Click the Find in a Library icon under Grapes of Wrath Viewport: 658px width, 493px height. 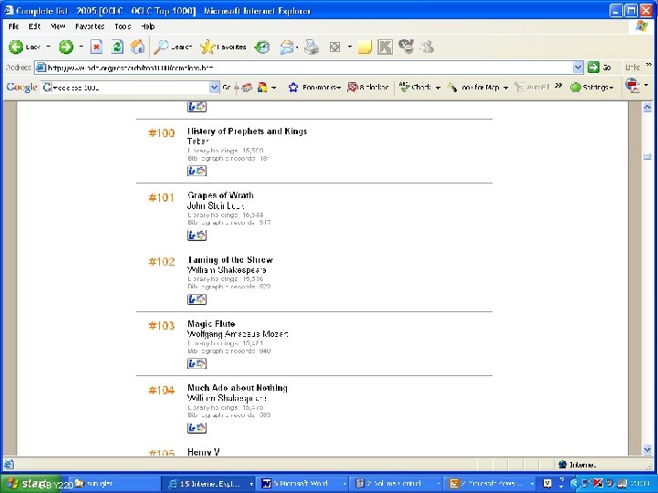tap(196, 236)
